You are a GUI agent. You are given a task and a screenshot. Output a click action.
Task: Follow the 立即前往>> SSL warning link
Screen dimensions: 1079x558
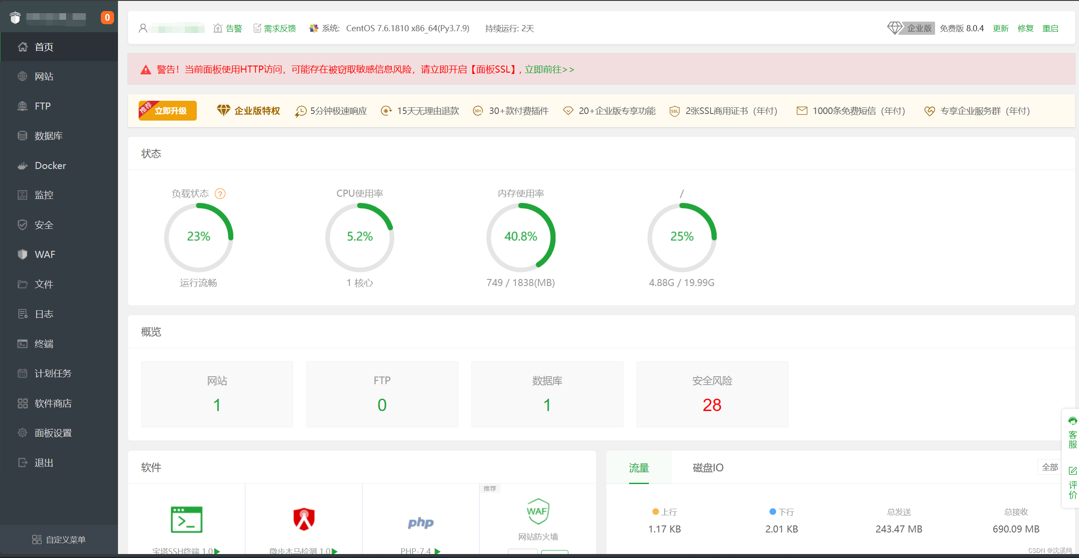tap(549, 70)
